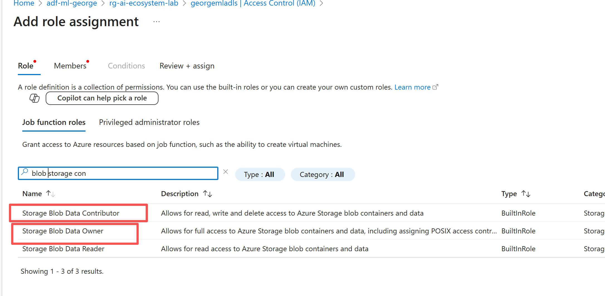Select the Storage Blob Data Owner role
The image size is (605, 296).
[63, 231]
